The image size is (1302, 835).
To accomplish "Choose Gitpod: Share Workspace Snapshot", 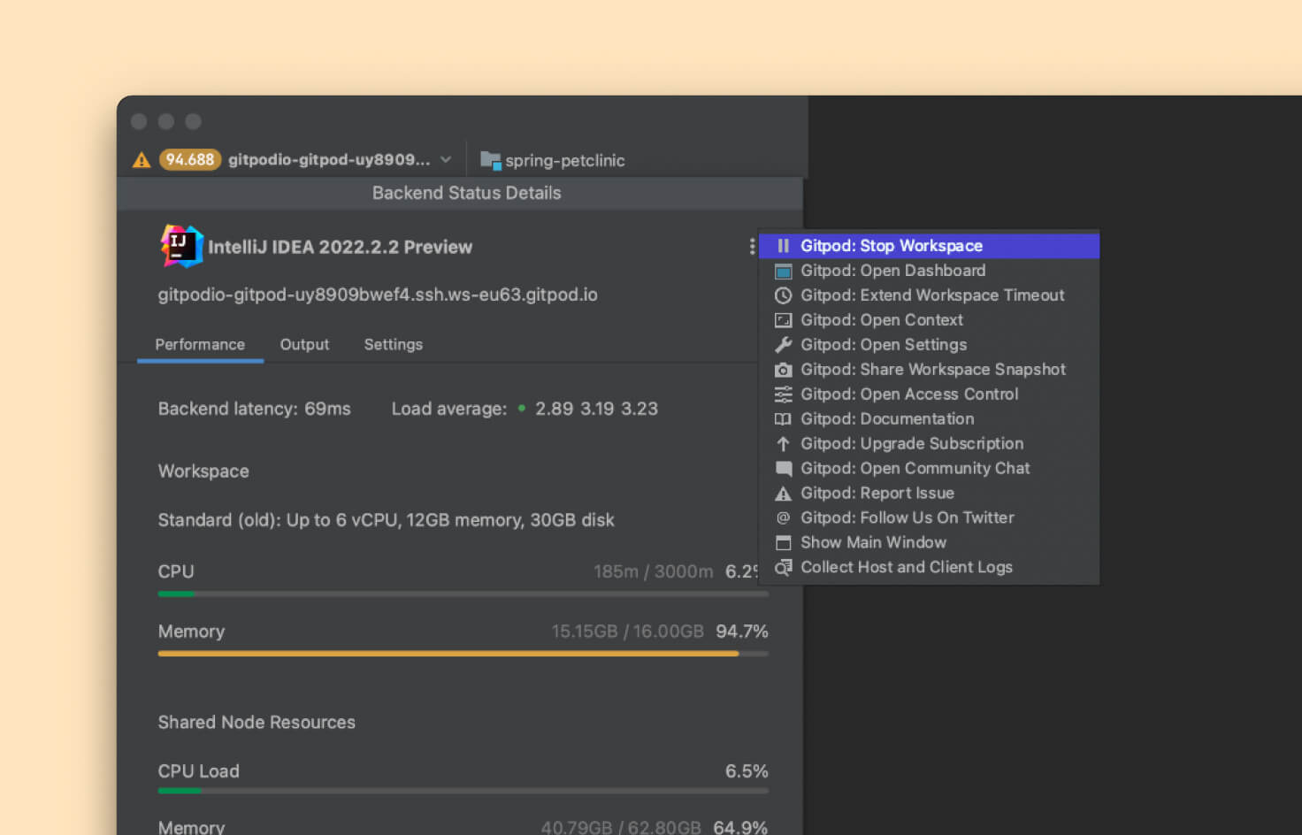I will 929,370.
